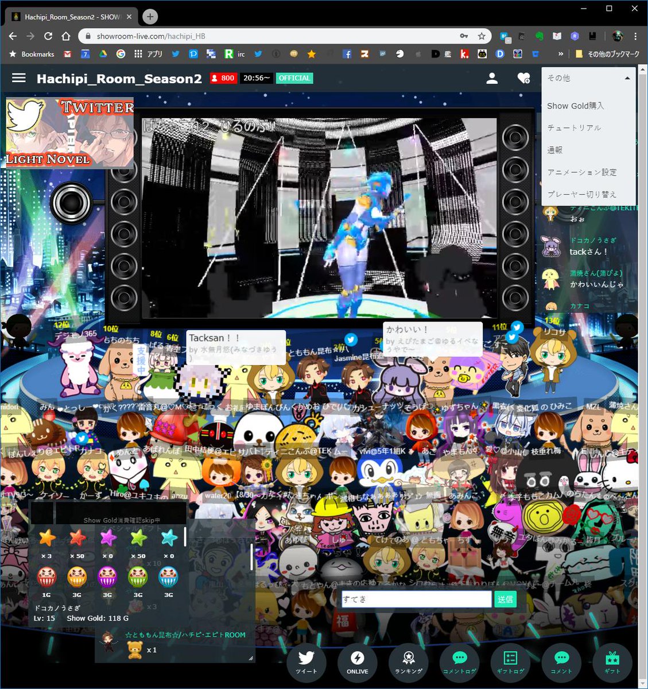
Task: Choose プレーヤー切り替え menu option
Action: 582,195
